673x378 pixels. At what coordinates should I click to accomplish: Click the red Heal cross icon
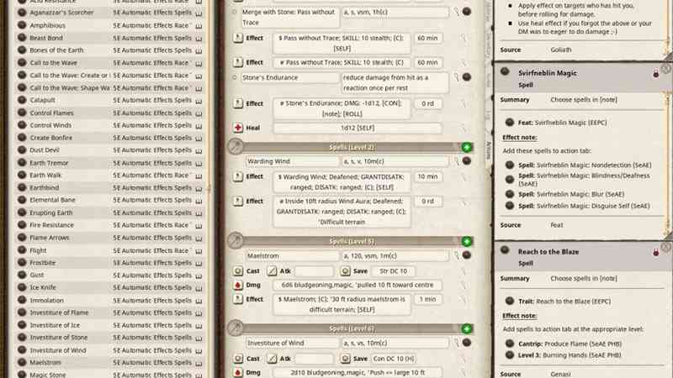238,128
